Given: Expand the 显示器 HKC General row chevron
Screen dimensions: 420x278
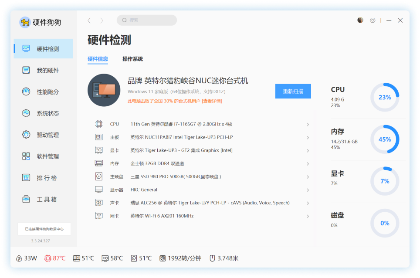Looking at the screenshot, I should click(x=308, y=190).
